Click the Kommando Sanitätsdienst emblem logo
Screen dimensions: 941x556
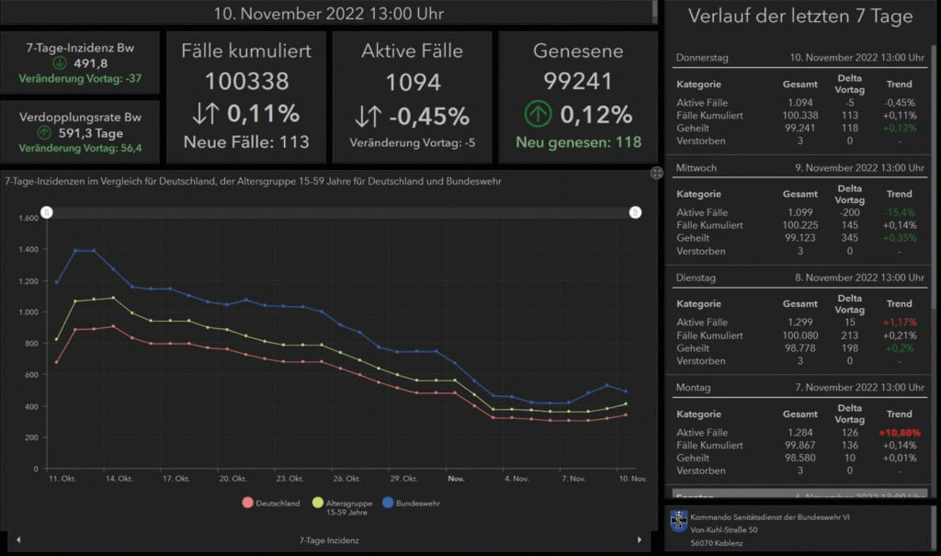[x=678, y=521]
